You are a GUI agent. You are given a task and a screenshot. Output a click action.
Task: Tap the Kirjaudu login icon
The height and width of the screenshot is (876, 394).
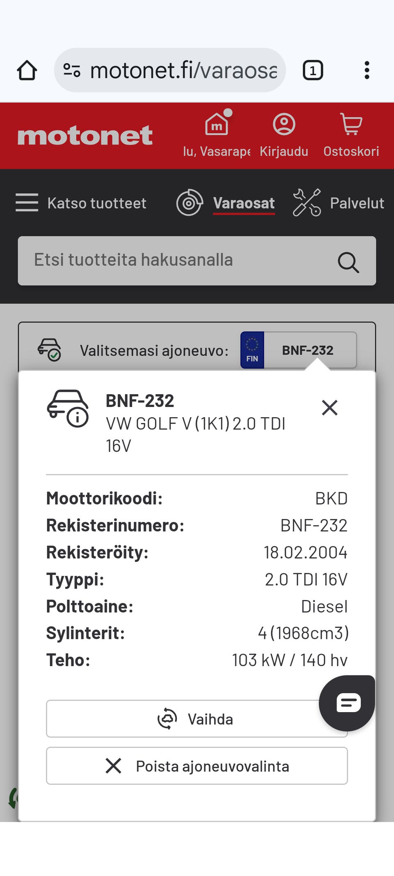(x=284, y=125)
